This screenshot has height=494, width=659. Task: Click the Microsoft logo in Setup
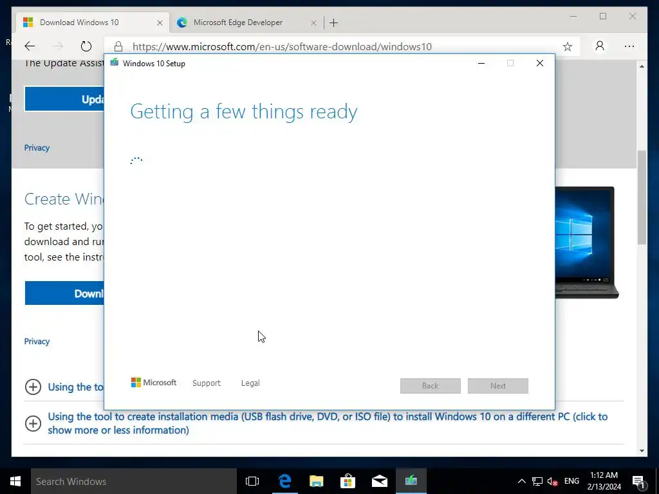[154, 382]
